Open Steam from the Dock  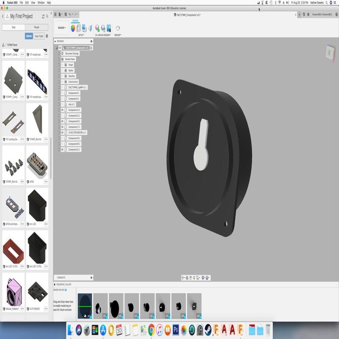[x=208, y=330]
